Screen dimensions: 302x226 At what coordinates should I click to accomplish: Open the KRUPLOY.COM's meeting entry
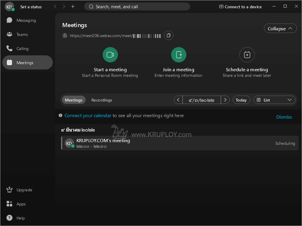pos(180,143)
